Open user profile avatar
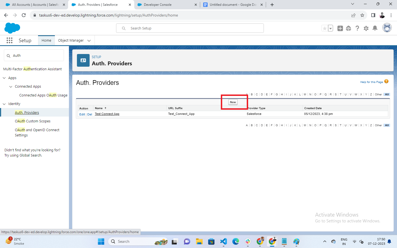The height and width of the screenshot is (248, 397). tap(387, 28)
